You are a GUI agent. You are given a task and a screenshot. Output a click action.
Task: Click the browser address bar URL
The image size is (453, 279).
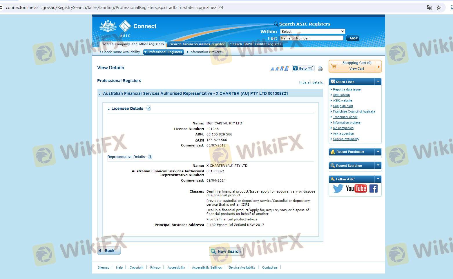(x=115, y=8)
